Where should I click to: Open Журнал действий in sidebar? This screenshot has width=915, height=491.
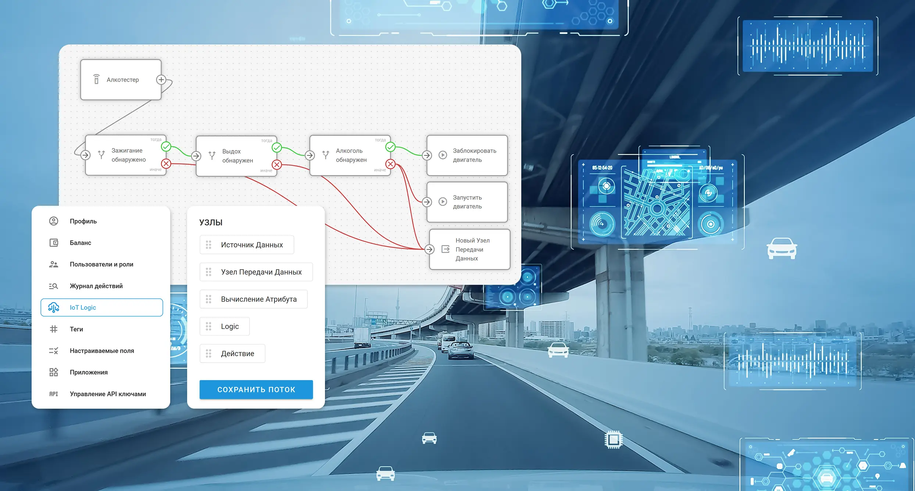96,286
